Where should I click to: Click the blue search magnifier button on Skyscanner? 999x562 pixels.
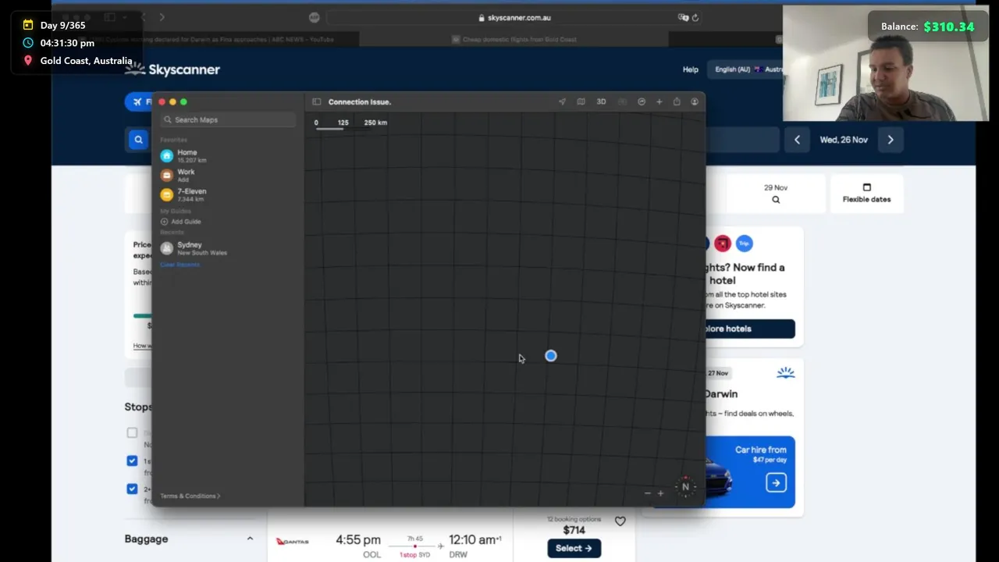click(x=138, y=140)
